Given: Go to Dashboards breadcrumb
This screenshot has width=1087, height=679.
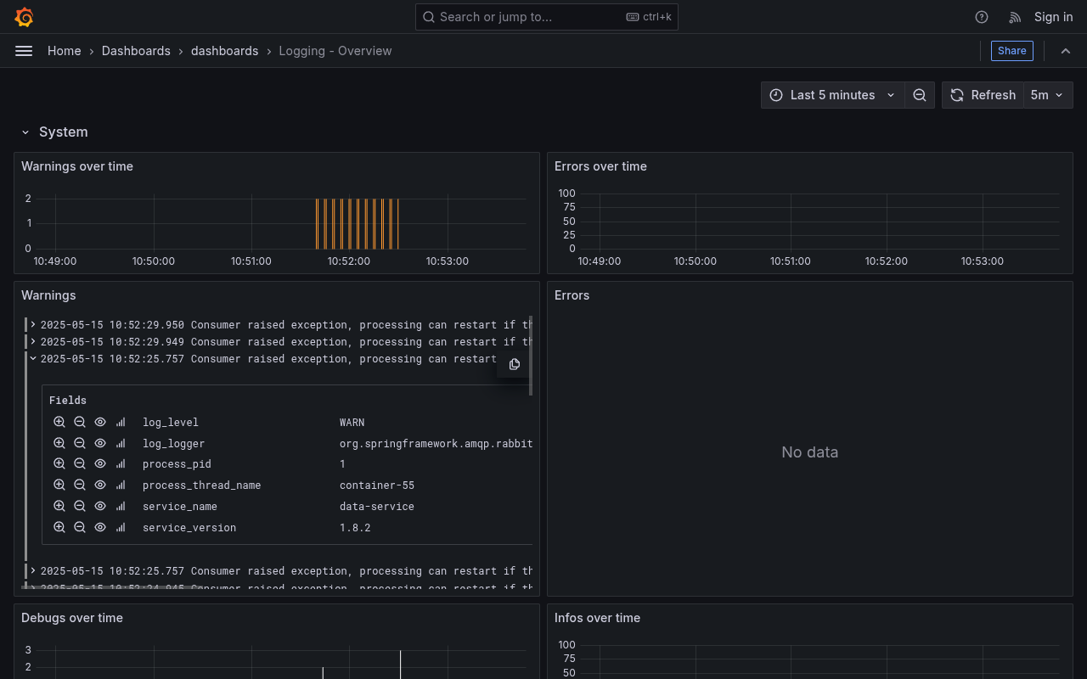Looking at the screenshot, I should pyautogui.click(x=136, y=51).
